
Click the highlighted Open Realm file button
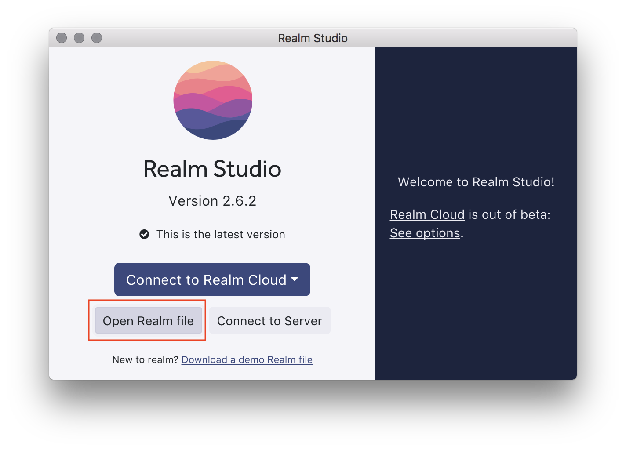(148, 321)
